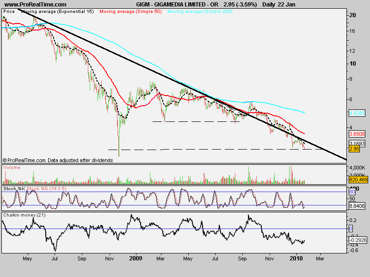This screenshot has height=277, width=370.
Task: Click the Data adjusted after dividends notice
Action: click(x=80, y=160)
